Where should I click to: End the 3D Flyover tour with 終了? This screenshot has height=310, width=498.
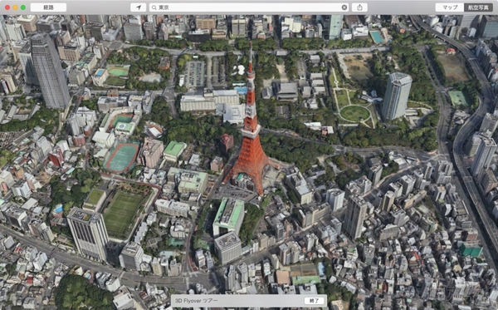[314, 301]
